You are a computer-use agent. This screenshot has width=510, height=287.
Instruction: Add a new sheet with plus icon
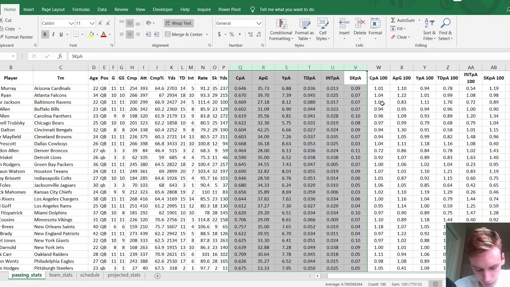pyautogui.click(x=157, y=275)
